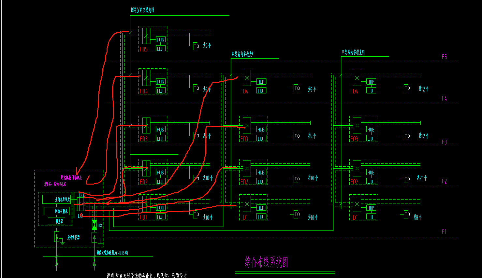This screenshot has width=482, height=278.
Task: Select the 光纤总配线架 equipment box
Action: point(57,199)
